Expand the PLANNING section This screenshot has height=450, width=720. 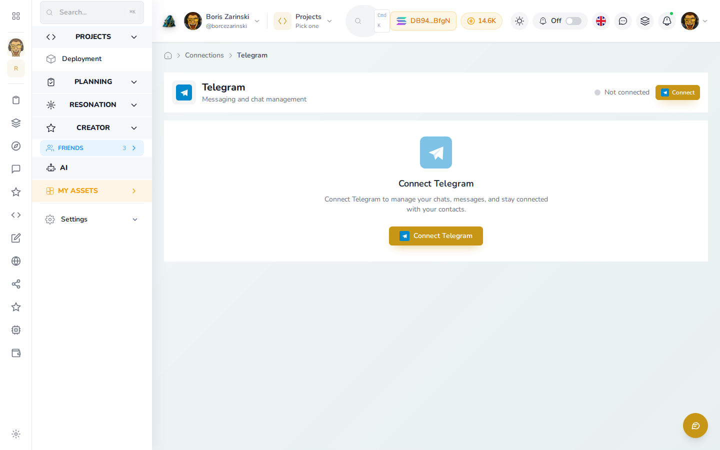pos(92,82)
